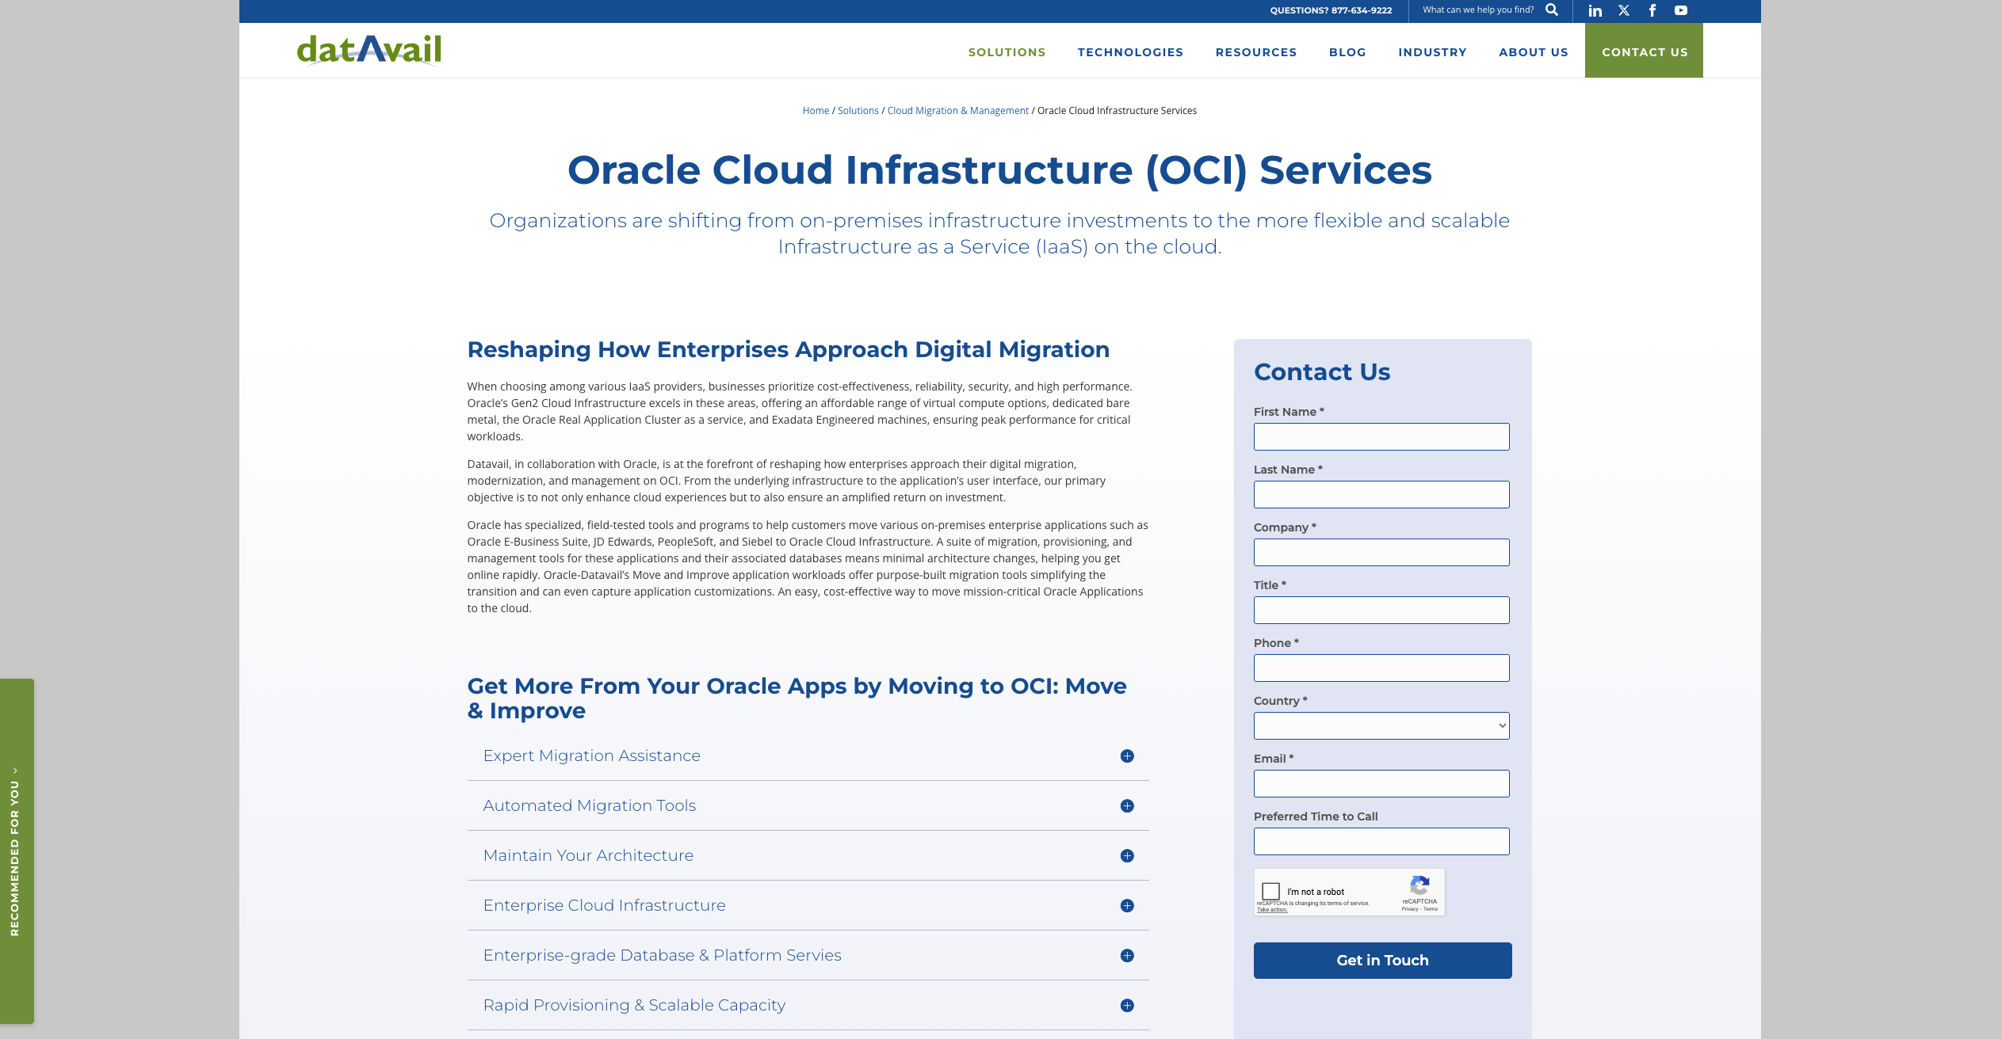Open the Country dropdown
This screenshot has height=1039, width=2002.
point(1381,725)
